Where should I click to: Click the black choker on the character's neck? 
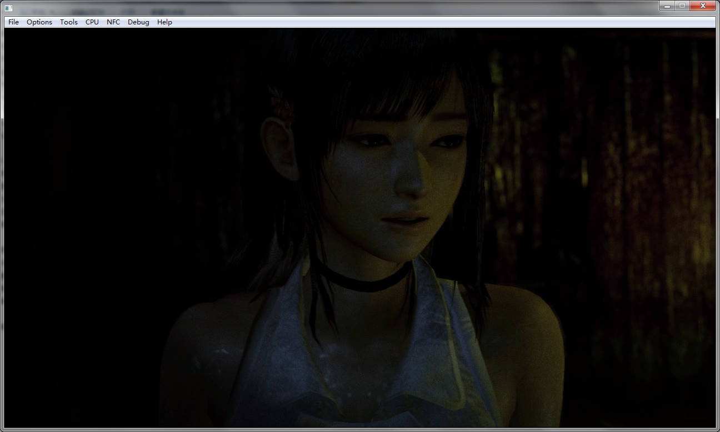[367, 280]
